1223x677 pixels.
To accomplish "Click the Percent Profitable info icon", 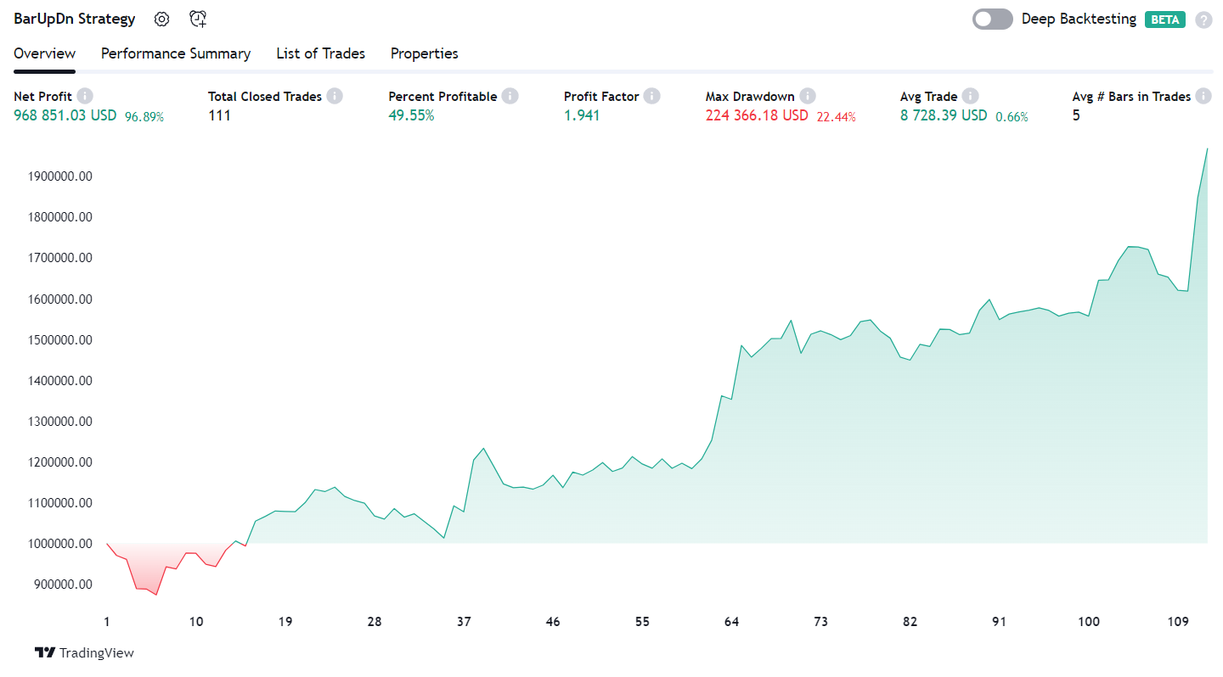I will coord(510,97).
